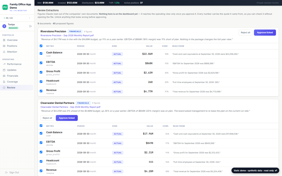282x176 pixels.
Task: Toggle select-all checkbox in Clearwater Dental table
Action: [x=41, y=126]
